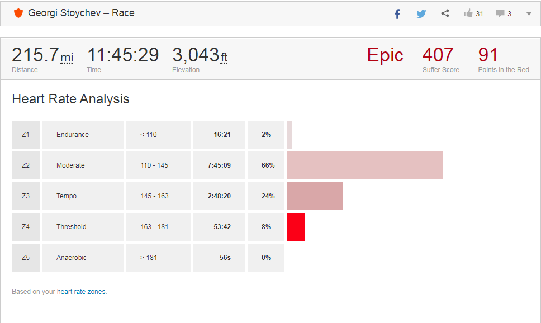Click the Z3 Tempo zone bar

click(315, 196)
